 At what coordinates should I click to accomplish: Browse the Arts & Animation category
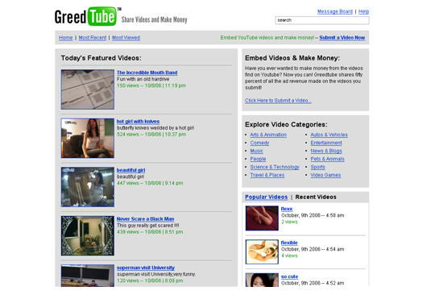pyautogui.click(x=268, y=135)
